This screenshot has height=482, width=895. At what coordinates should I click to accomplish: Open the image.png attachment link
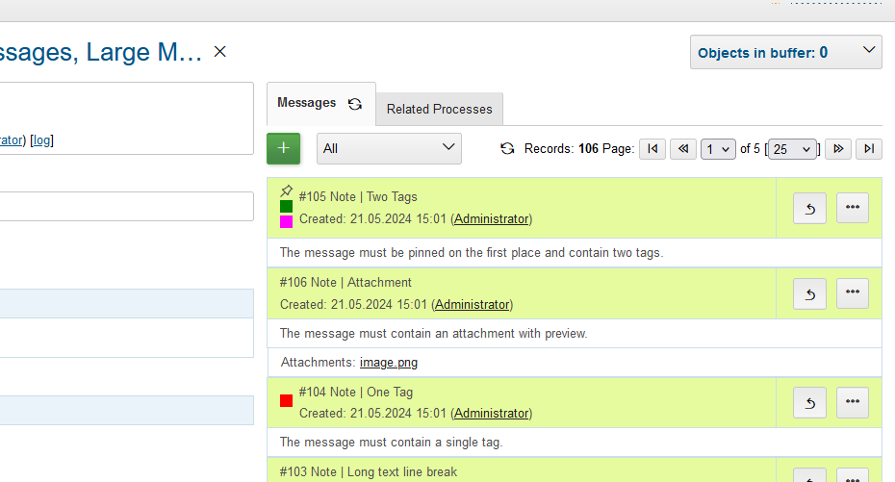coord(388,363)
